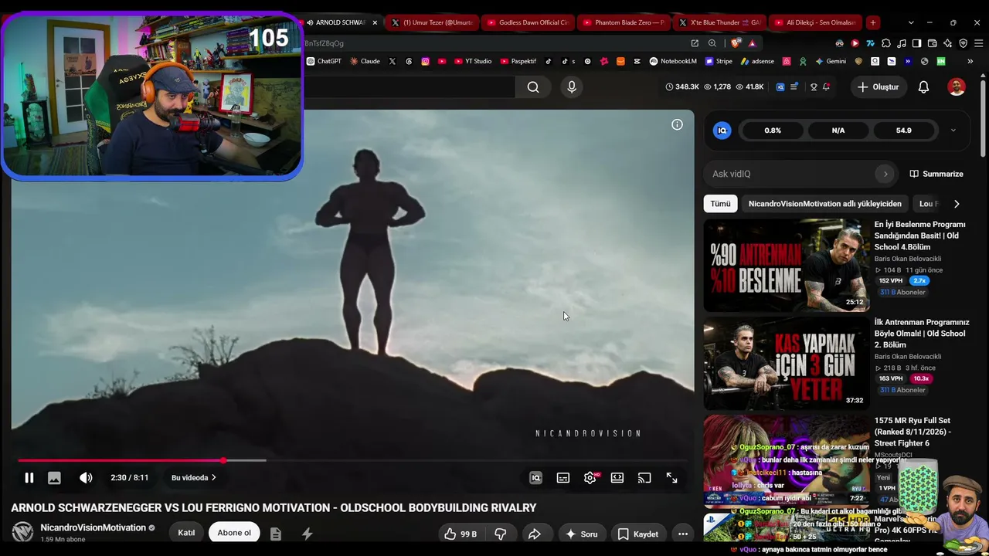Switch to the Ali Dilekçi browser tab
The image size is (989, 556).
(x=814, y=22)
